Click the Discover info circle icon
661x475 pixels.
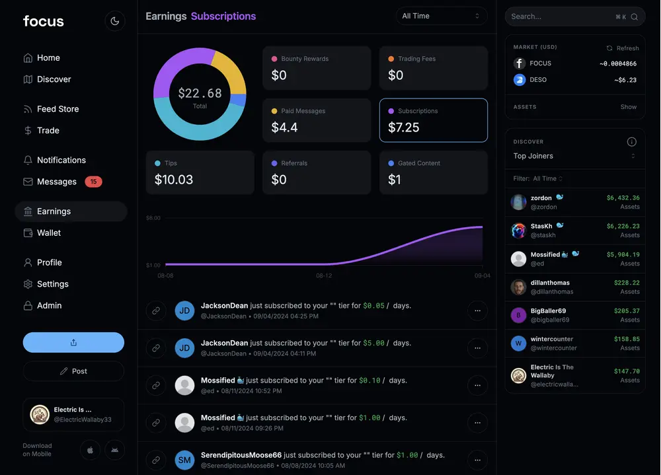click(631, 141)
